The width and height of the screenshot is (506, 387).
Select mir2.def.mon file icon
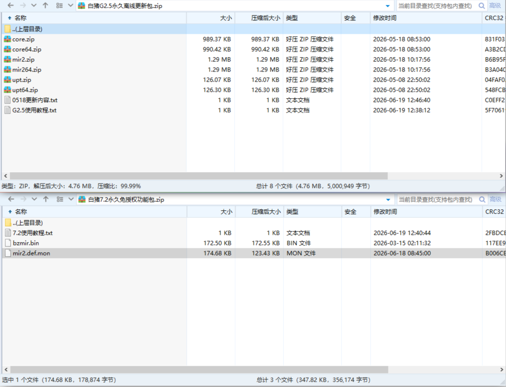coord(8,253)
